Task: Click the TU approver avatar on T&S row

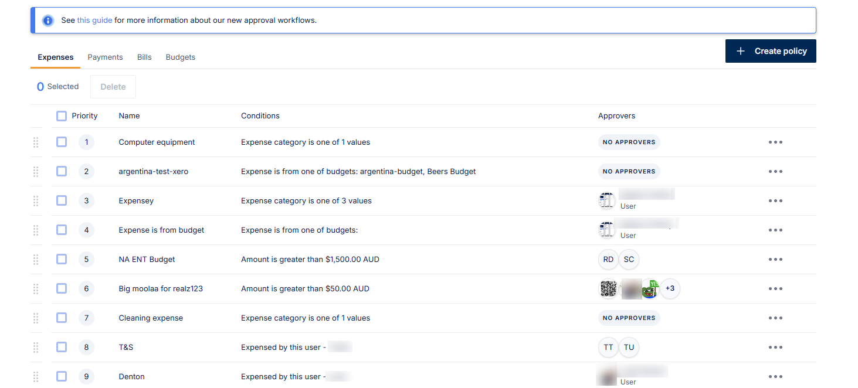Action: 629,348
